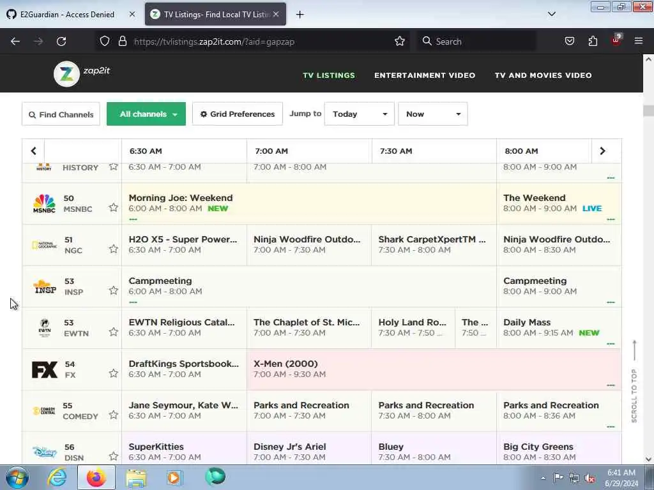This screenshot has height=490, width=654.
Task: Click the Find Channels button
Action: (x=61, y=114)
